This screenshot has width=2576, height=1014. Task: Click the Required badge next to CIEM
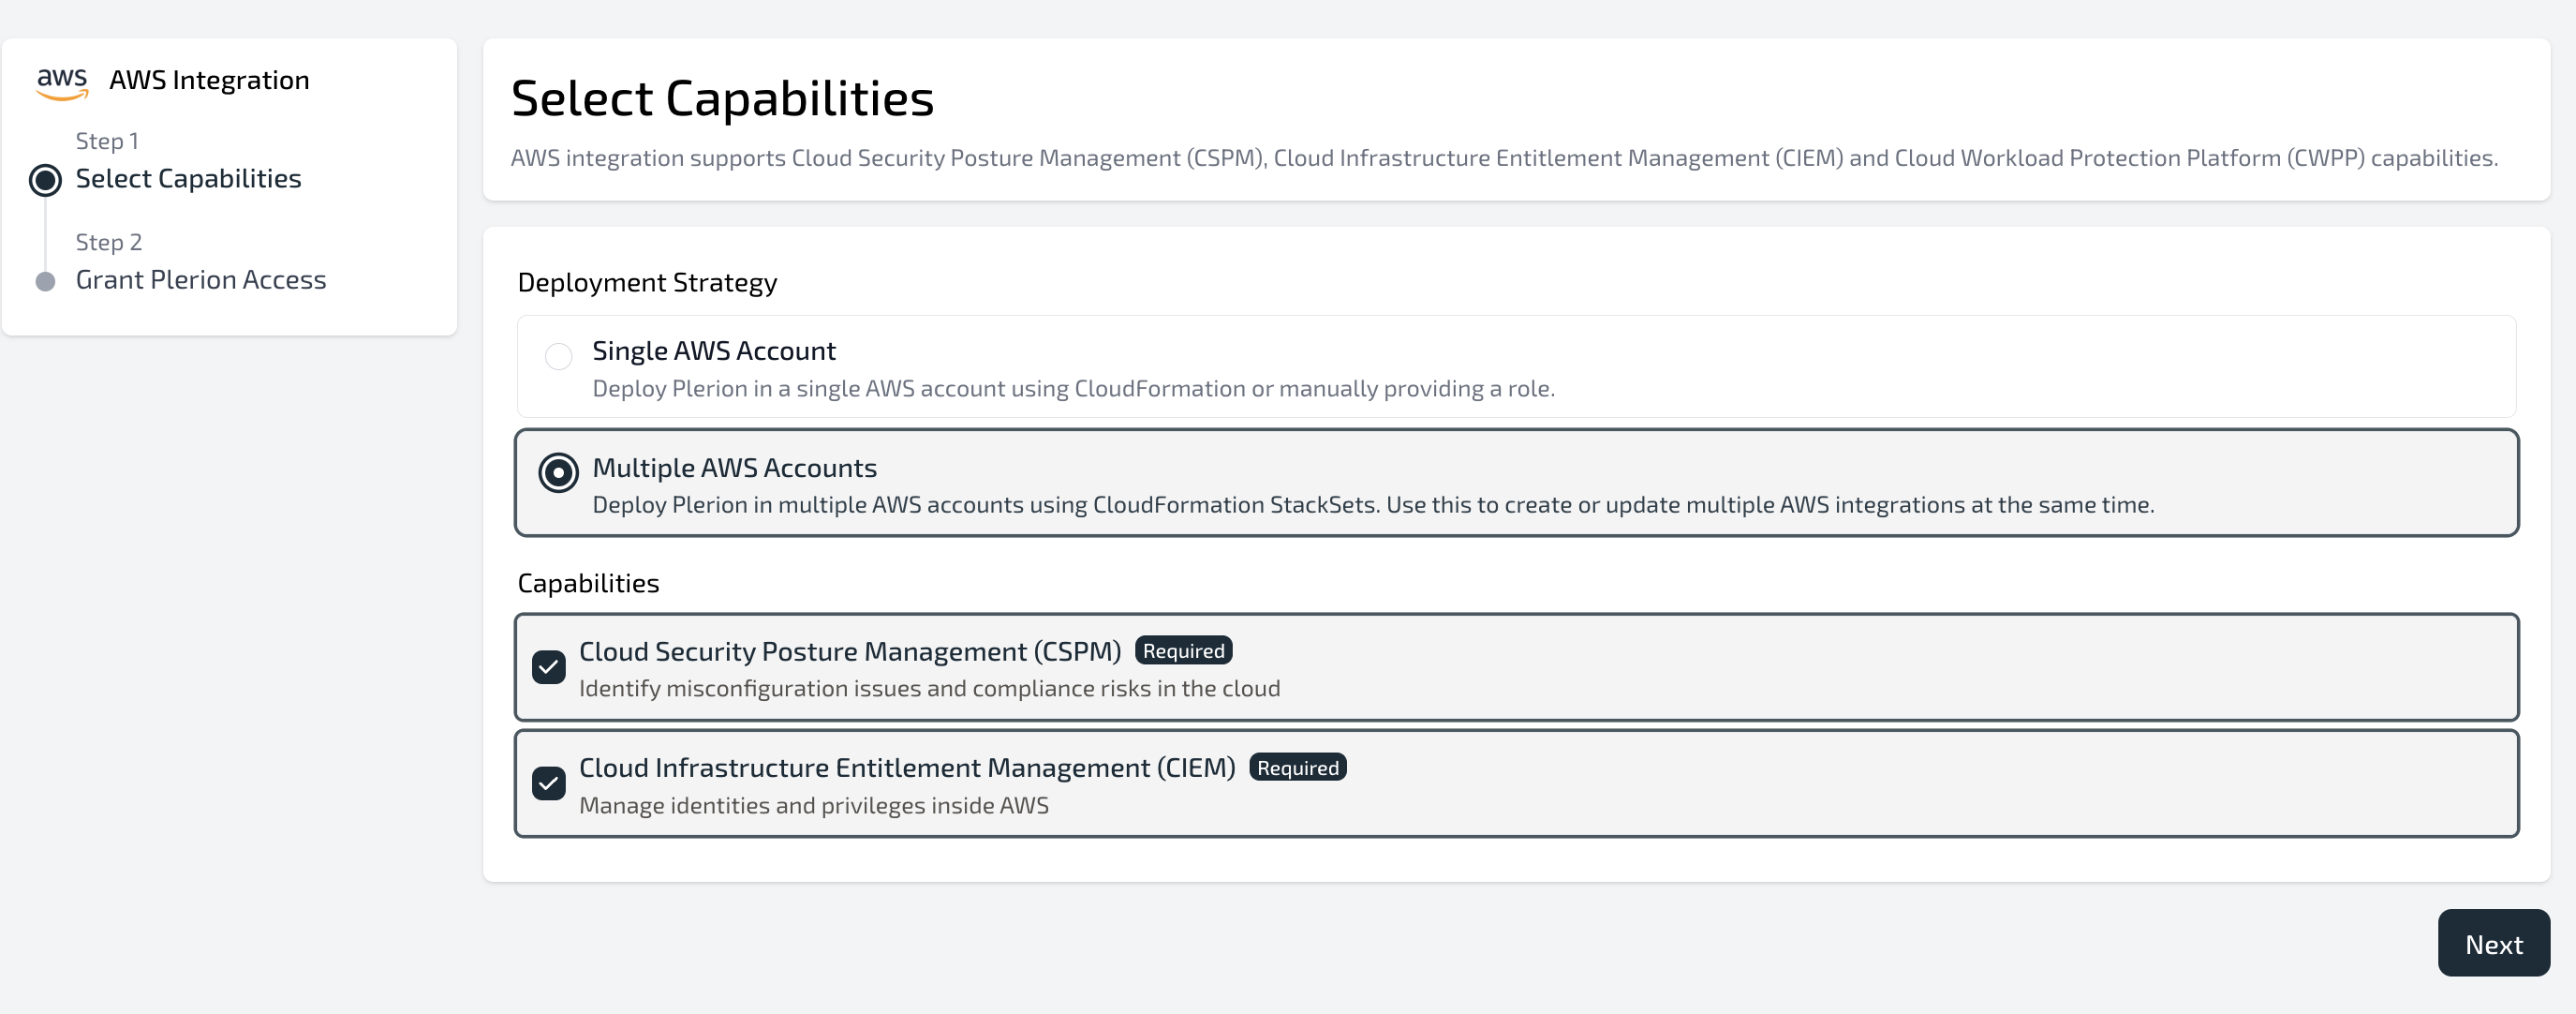(x=1297, y=768)
